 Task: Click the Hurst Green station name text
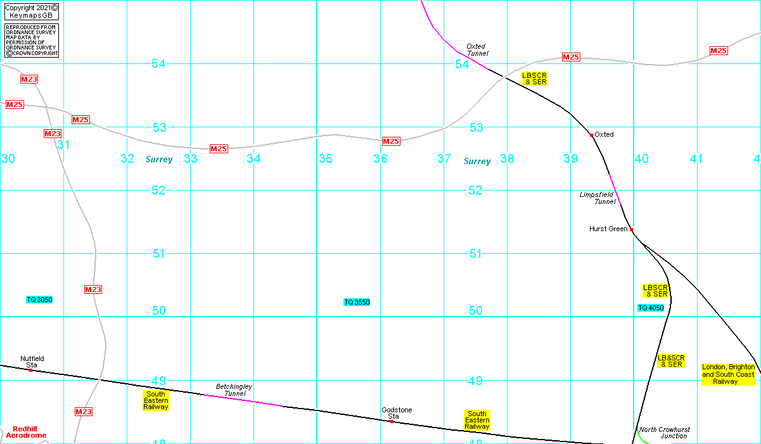click(608, 229)
